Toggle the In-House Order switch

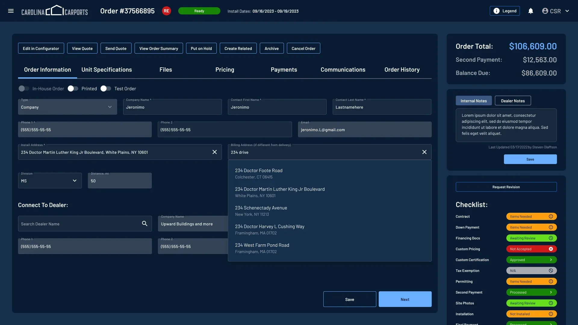[x=24, y=88]
